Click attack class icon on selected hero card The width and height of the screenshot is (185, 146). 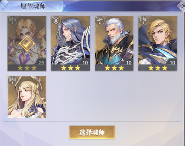tap(12, 20)
